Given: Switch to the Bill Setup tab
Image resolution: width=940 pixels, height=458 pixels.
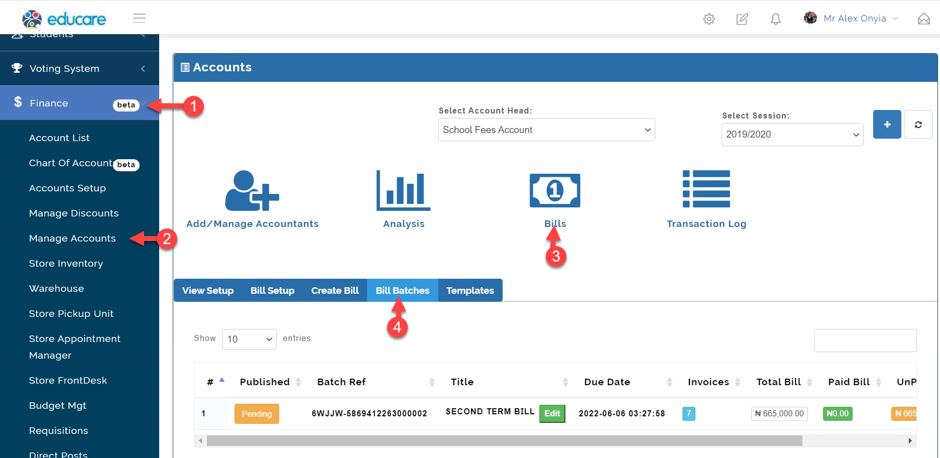Looking at the screenshot, I should click(x=273, y=290).
